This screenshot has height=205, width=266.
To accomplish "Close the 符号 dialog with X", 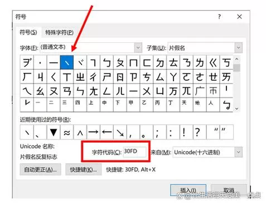I will [x=239, y=17].
